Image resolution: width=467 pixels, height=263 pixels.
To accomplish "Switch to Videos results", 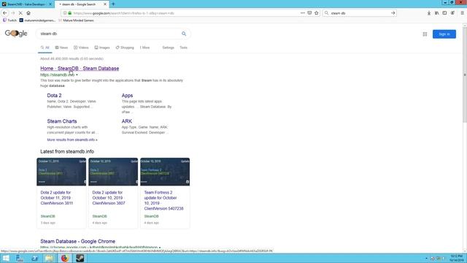I will 81,47.
